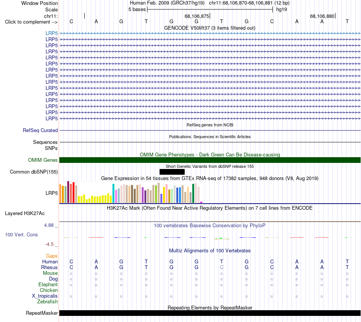Viewport: 361px width, 322px height.
Task: Click the dark green OMIM gene bar
Action: click(x=210, y=160)
